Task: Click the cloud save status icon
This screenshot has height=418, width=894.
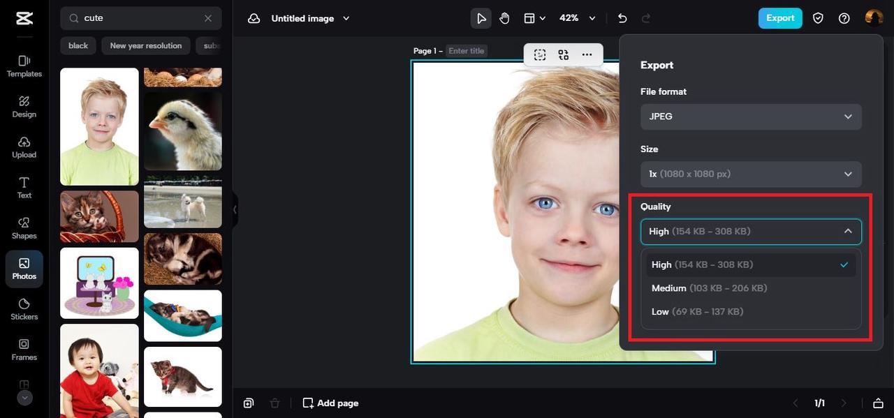Action: coord(254,18)
